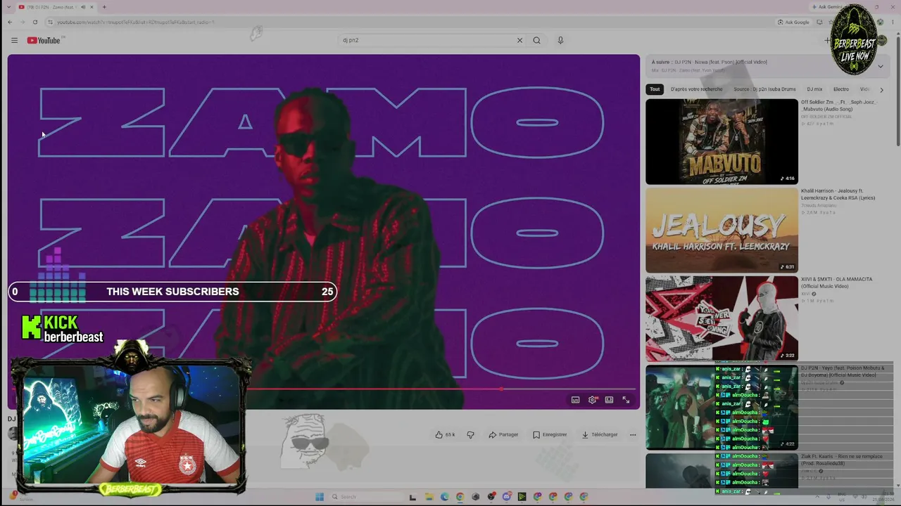Open 'Off Soldier Zm' Mabvuto video title
Screen dimensions: 901x506
839,105
